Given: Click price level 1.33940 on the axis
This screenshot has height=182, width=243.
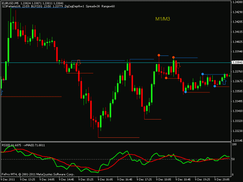Looking at the screenshot, I should (x=237, y=52).
